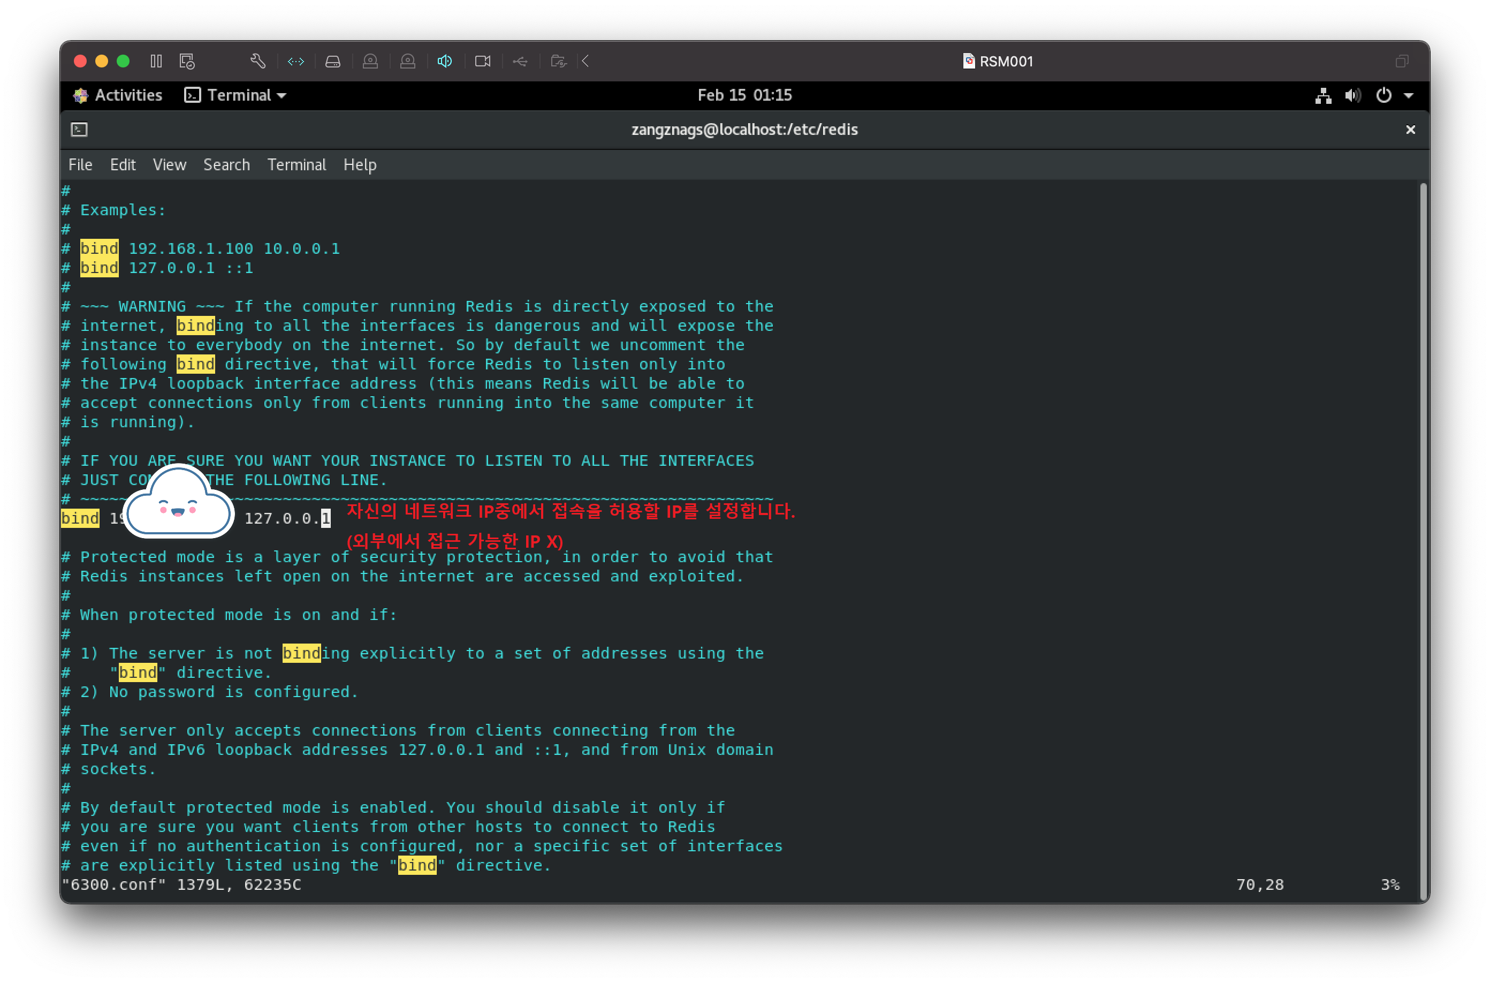Open VM settings wrench icon
The height and width of the screenshot is (983, 1490).
pos(257,61)
